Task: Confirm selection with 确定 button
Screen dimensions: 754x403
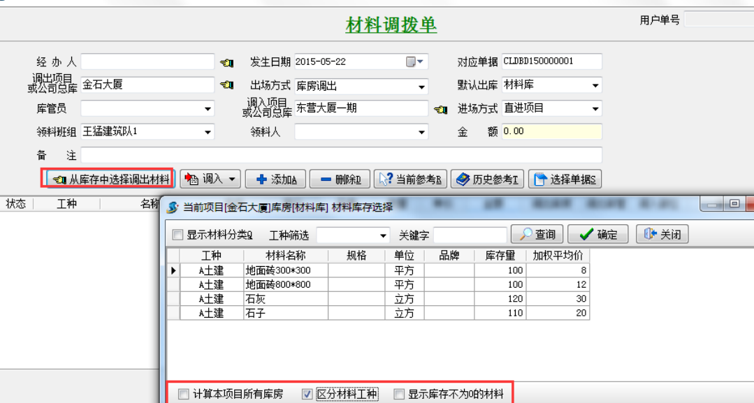Action: pos(597,235)
